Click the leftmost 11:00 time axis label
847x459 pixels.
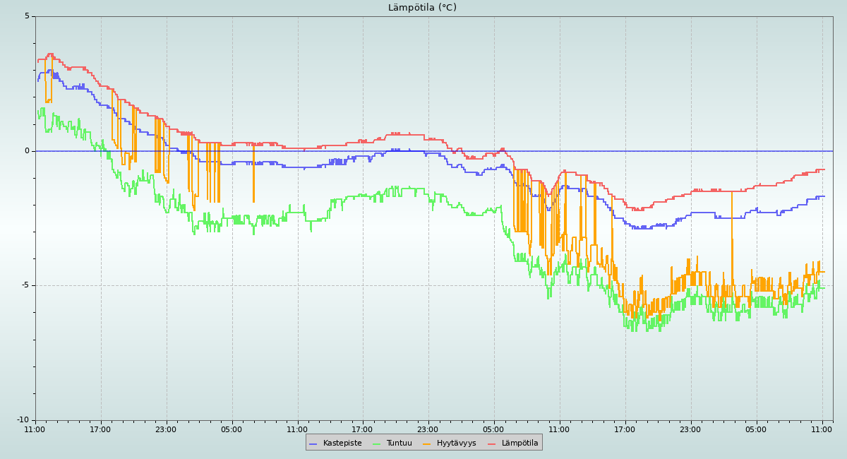pos(35,429)
